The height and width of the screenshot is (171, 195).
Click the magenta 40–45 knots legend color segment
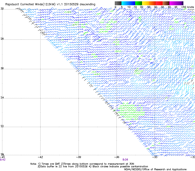[173, 3]
